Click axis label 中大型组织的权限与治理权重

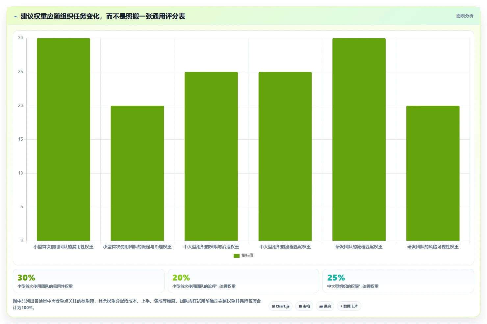click(211, 247)
